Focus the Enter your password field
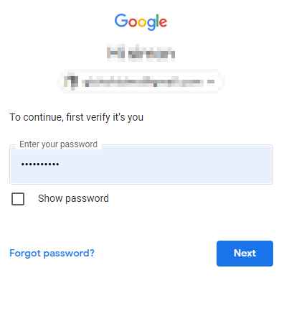Image resolution: width=289 pixels, height=329 pixels. (x=141, y=164)
